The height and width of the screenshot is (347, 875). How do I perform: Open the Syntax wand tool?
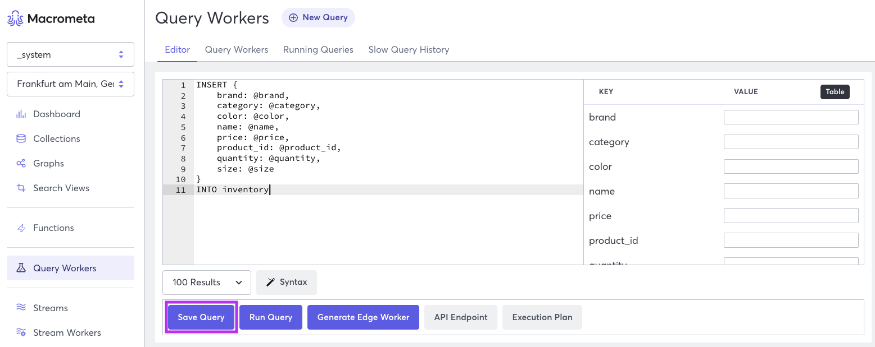[x=287, y=282]
